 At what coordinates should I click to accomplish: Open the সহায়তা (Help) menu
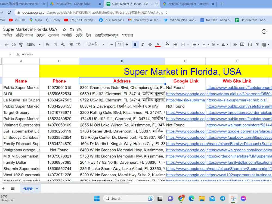128,35
